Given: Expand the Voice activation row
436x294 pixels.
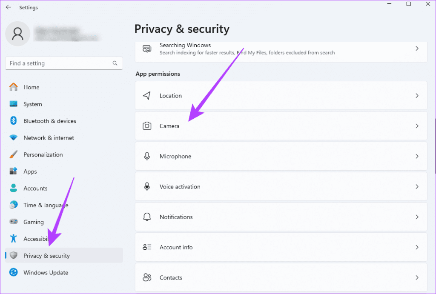Looking at the screenshot, I should tap(417, 186).
